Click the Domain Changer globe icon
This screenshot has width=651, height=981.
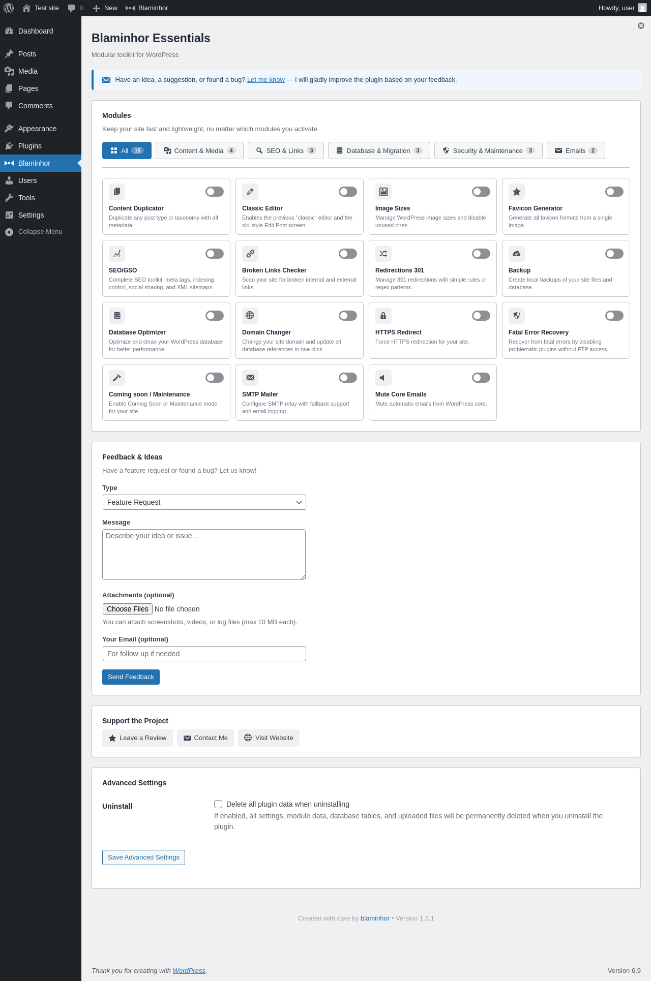tap(250, 316)
